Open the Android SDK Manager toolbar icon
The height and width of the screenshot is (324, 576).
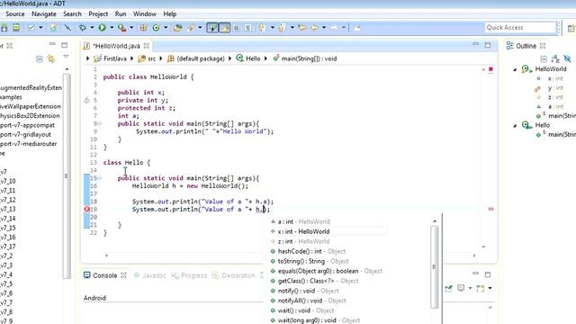4,28
